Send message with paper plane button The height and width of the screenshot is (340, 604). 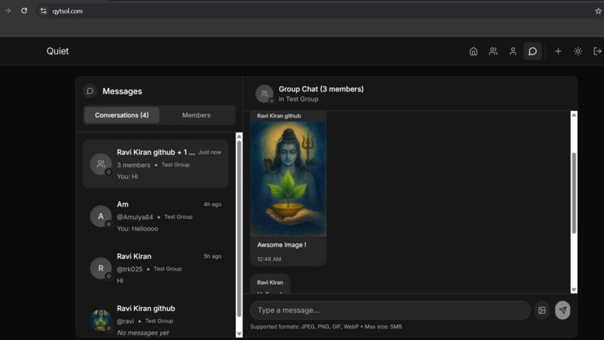tap(562, 310)
